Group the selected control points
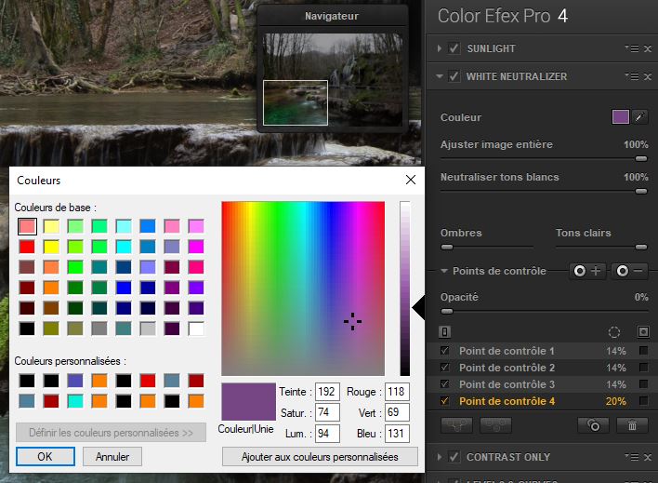Viewport: 658px width, 483px height. (x=456, y=425)
